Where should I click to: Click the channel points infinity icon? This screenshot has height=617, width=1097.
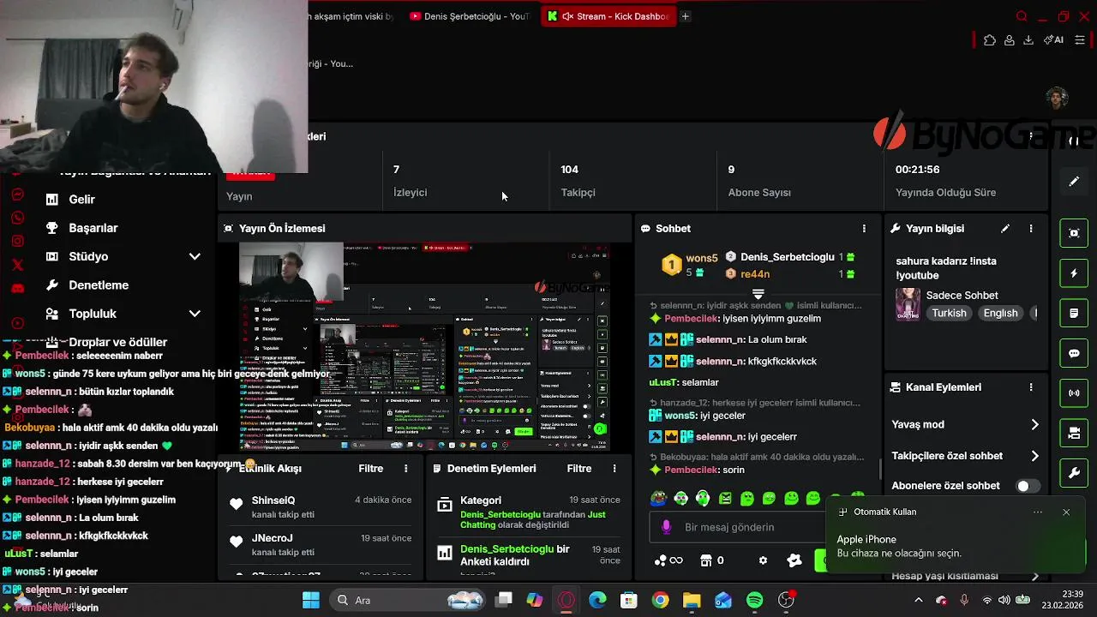pos(668,560)
